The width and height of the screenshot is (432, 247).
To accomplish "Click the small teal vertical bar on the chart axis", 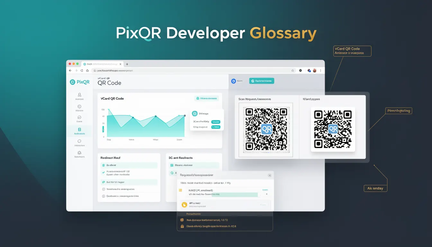I will 103,129.
